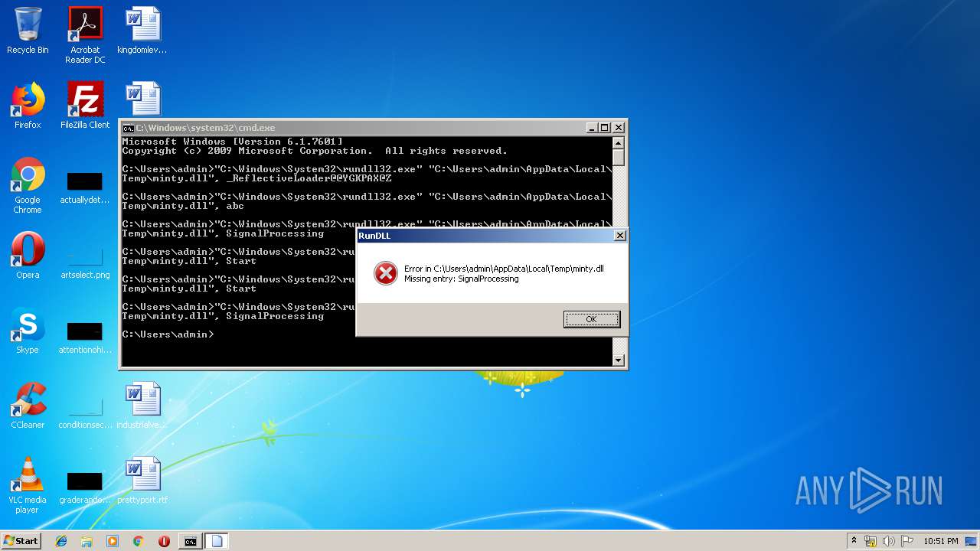
Task: Show hidden system tray icons
Action: click(854, 541)
